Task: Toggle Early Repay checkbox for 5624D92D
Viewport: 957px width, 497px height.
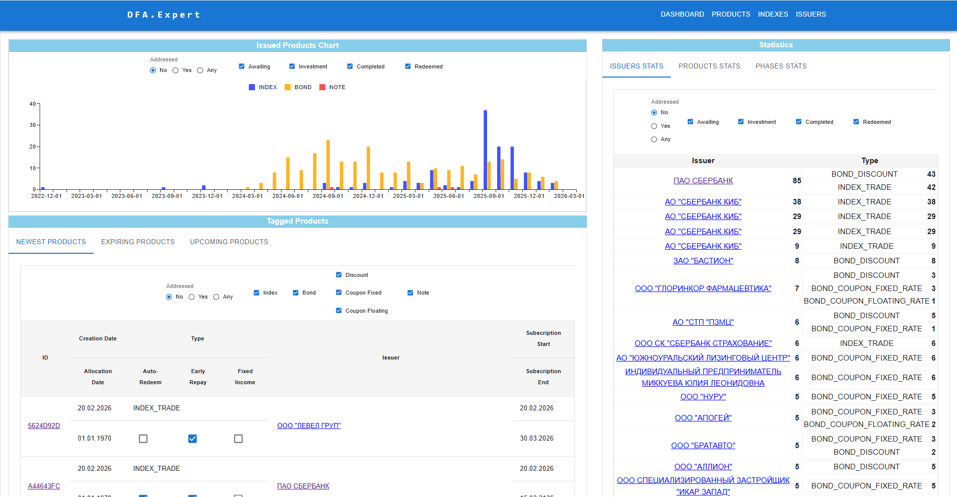Action: click(x=192, y=439)
